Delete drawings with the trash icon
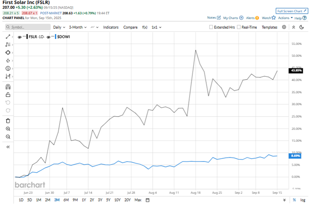 coord(8,121)
